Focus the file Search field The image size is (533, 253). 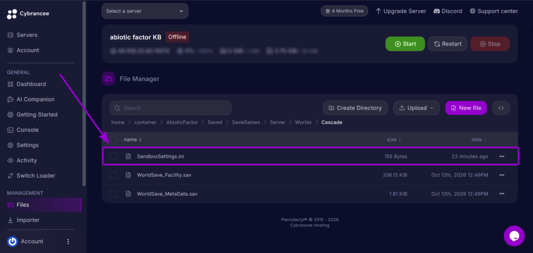tap(171, 108)
